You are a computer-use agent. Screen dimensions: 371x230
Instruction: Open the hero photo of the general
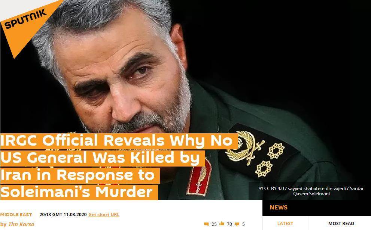click(x=186, y=100)
